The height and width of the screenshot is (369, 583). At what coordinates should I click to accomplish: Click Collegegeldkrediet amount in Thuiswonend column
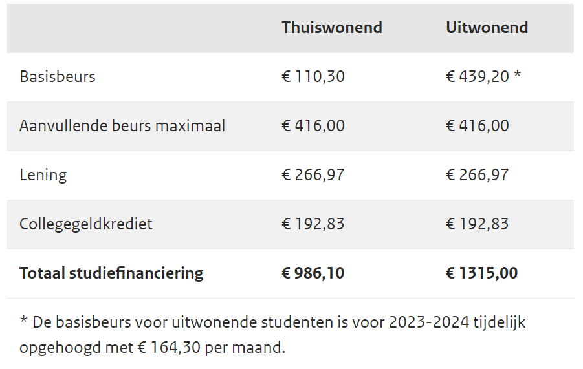(x=313, y=224)
